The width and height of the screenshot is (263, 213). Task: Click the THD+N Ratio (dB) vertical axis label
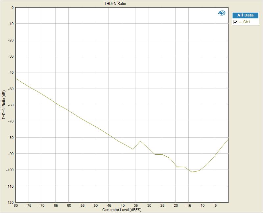coord(4,105)
